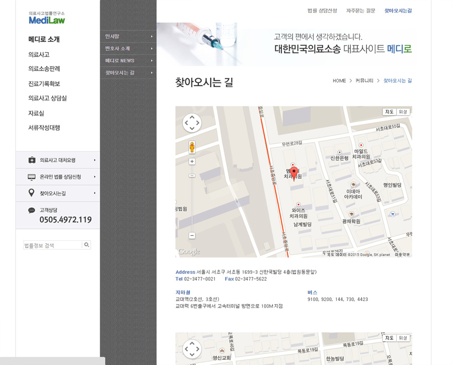Open 진료기록확보 menu item
Screen dimensions: 453x365
pos(44,84)
